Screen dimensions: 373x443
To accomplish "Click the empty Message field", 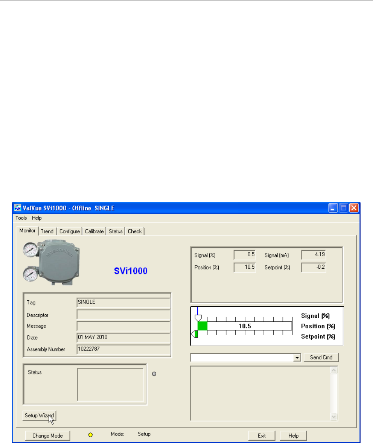I will pos(124,326).
